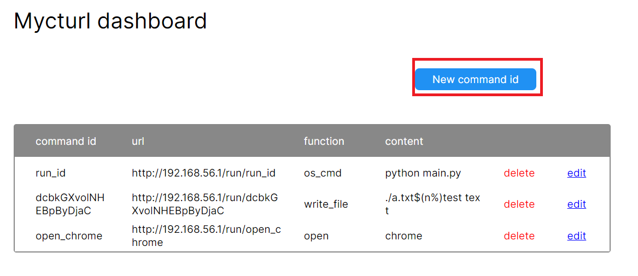The image size is (638, 276).
Task: Delete the write_file command row
Action: click(x=519, y=204)
